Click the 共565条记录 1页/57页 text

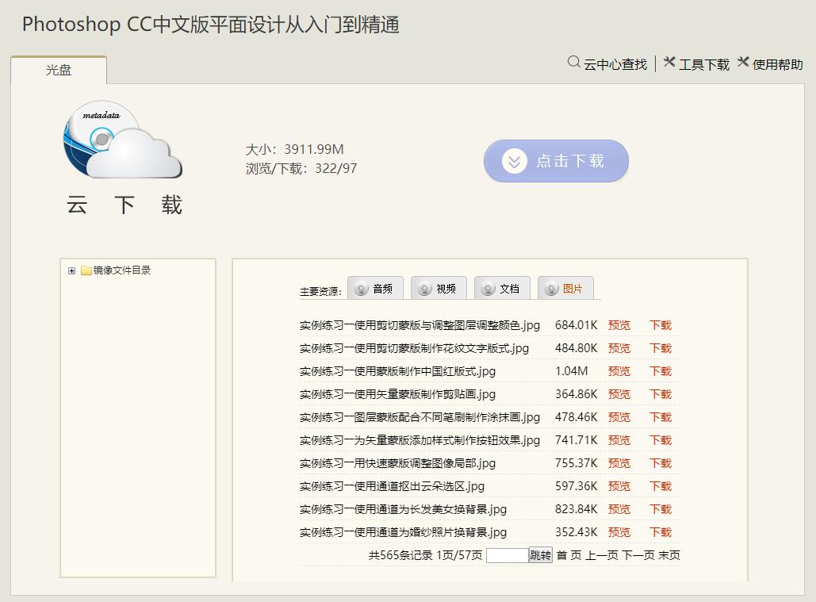426,555
